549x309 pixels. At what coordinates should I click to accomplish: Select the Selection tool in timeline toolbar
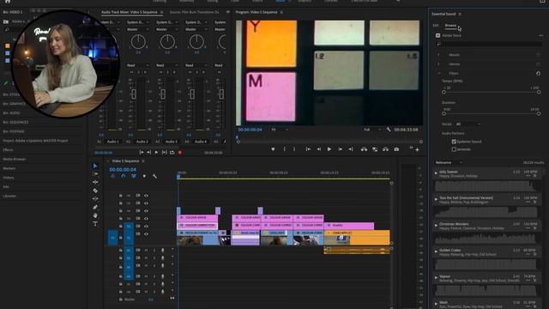[95, 166]
